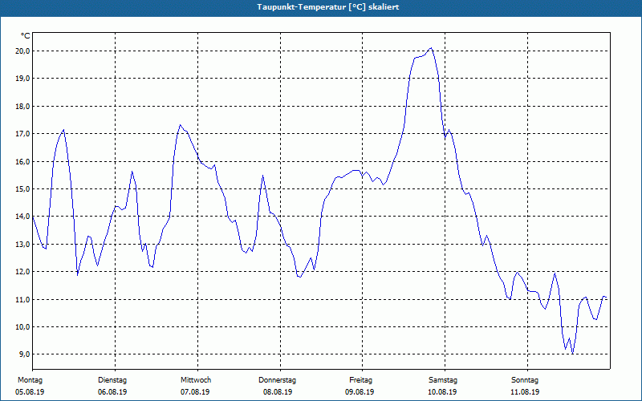
Task: Select the 15,0 axis label
Action: click(22, 189)
